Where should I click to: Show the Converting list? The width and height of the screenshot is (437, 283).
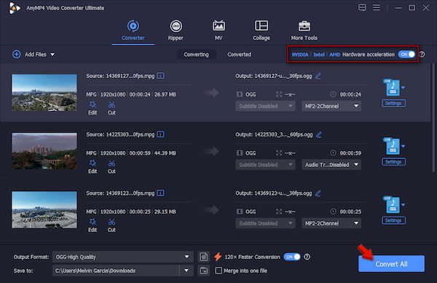click(x=196, y=55)
